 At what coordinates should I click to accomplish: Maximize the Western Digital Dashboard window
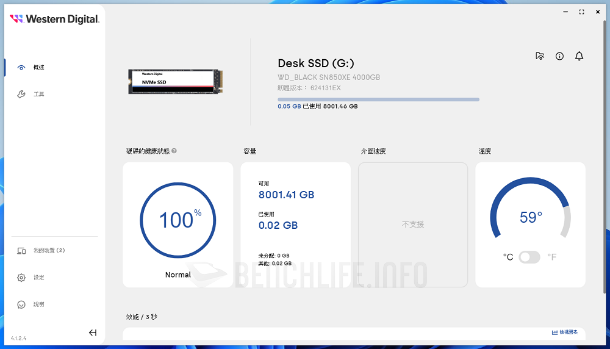click(x=581, y=12)
